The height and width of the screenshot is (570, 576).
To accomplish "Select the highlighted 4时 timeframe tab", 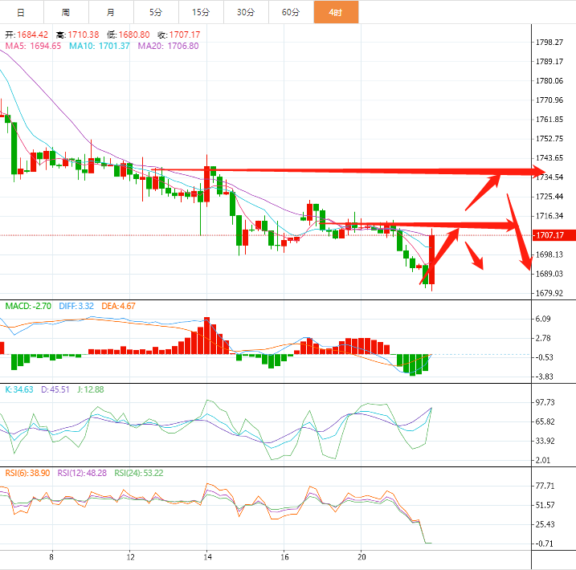I will [x=336, y=12].
